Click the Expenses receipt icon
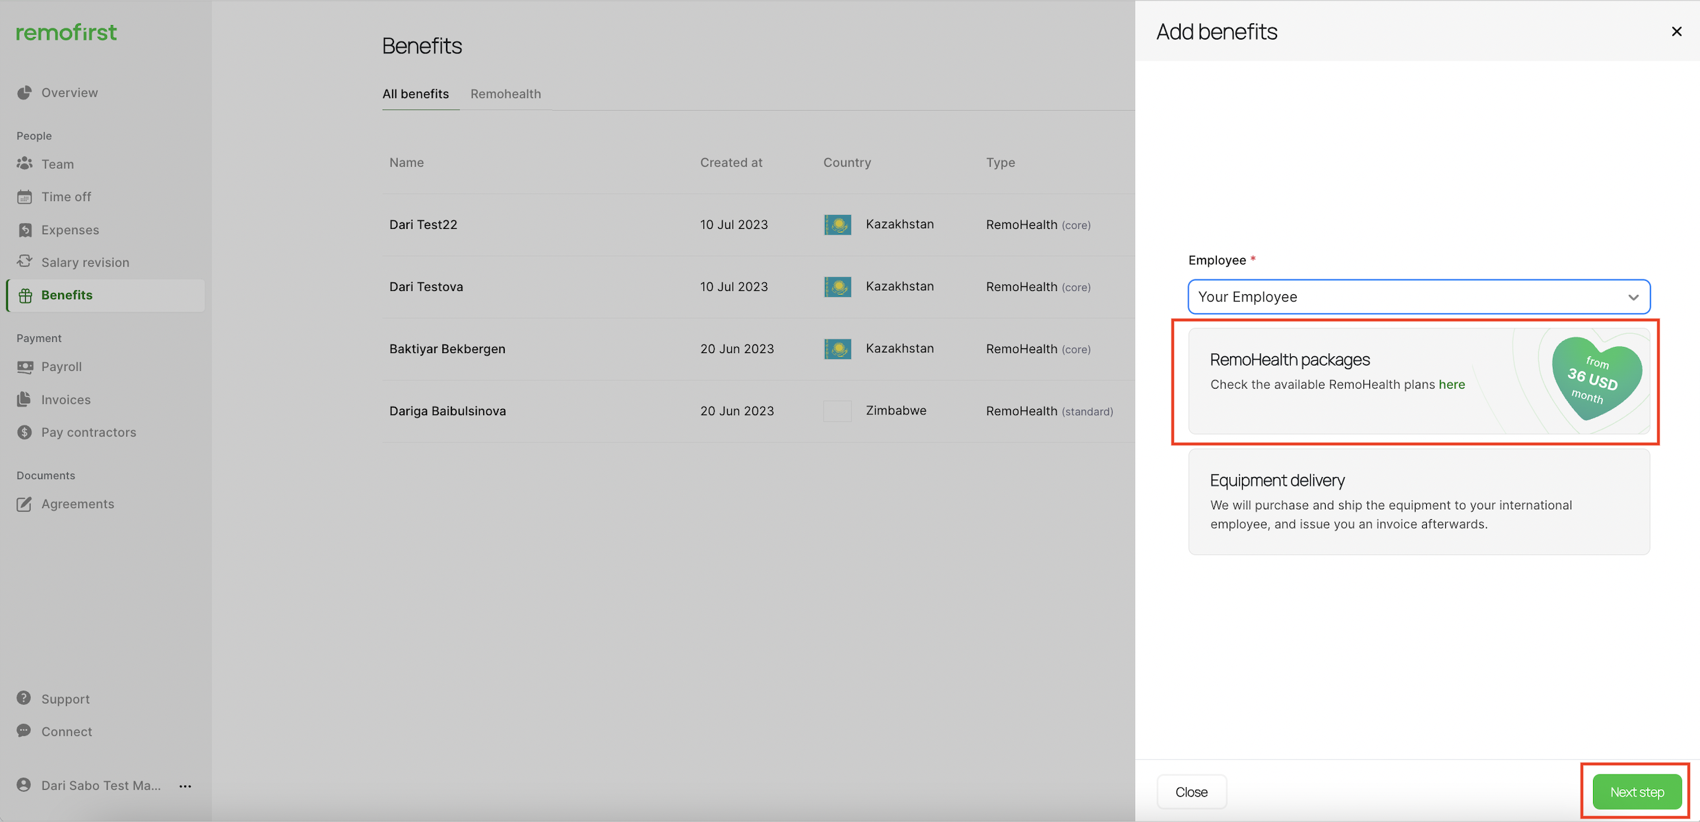The image size is (1700, 822). 24,230
